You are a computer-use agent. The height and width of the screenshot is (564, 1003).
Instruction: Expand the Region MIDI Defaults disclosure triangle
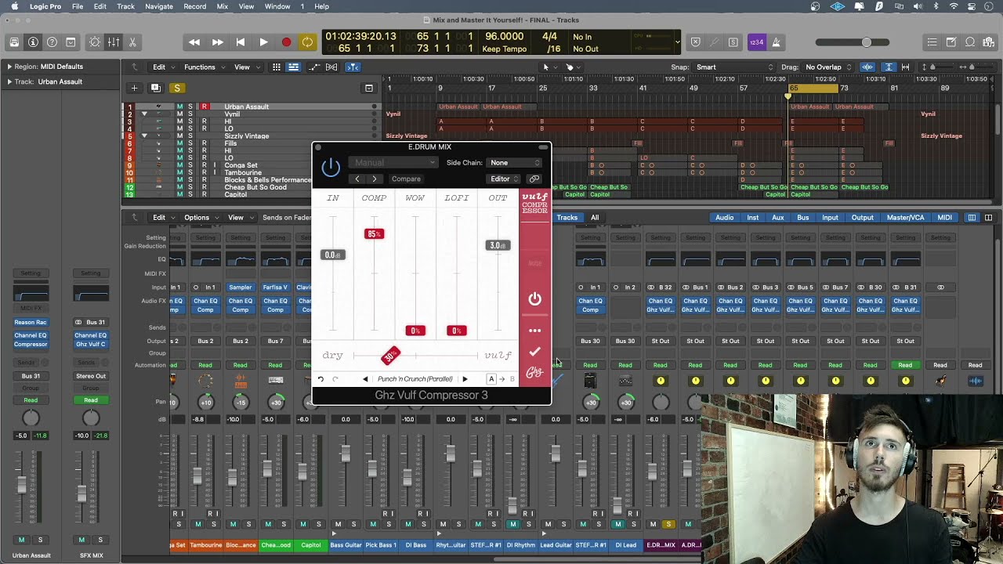9,67
